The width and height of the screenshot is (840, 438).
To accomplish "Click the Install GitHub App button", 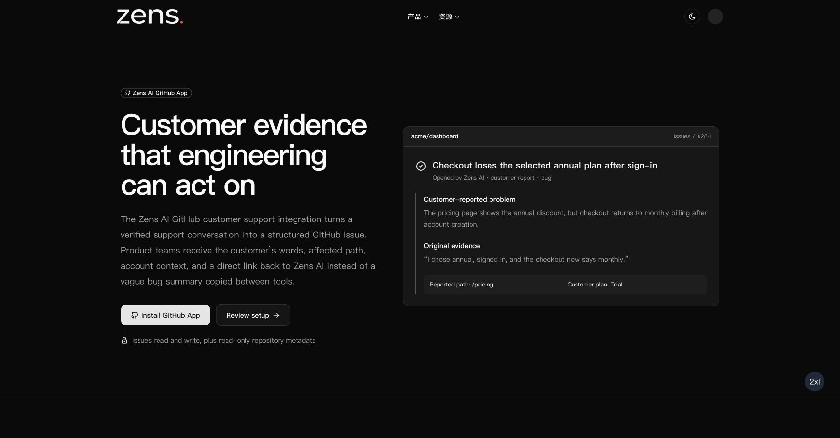I will 165,315.
